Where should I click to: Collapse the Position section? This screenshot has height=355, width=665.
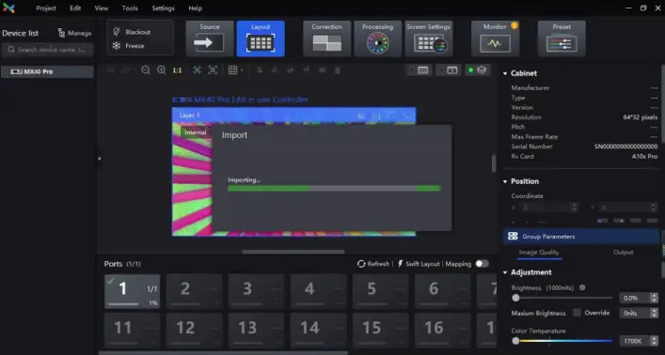[505, 181]
